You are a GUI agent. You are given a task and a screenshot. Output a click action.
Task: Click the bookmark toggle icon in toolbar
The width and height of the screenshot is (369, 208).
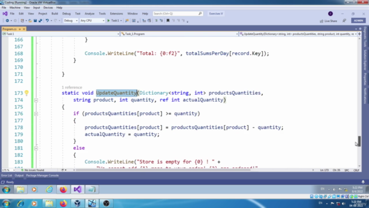click(x=168, y=21)
